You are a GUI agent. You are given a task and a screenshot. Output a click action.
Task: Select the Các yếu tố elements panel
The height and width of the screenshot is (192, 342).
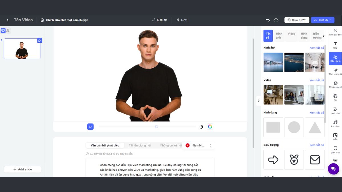pos(335,59)
